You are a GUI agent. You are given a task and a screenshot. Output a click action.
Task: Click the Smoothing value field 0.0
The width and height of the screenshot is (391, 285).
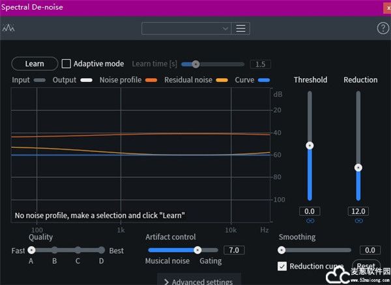click(370, 250)
